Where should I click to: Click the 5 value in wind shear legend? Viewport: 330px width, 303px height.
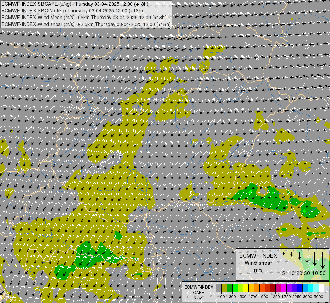pos(284,273)
